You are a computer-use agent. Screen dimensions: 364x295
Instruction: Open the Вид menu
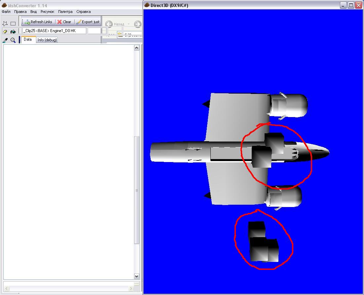(33, 12)
